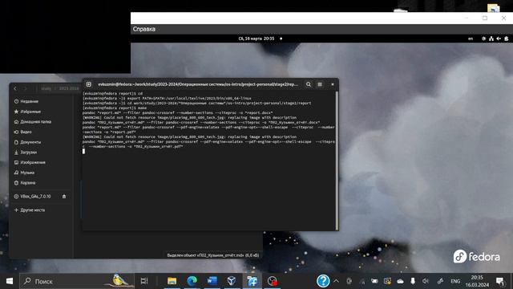
Task: Open GNOME power status icon
Action: click(507, 39)
